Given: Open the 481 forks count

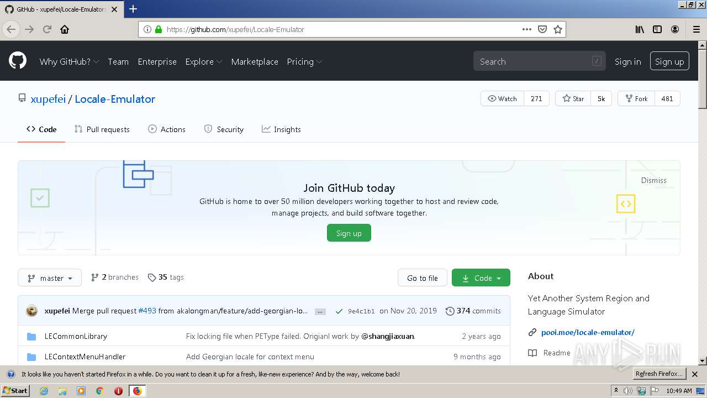Looking at the screenshot, I should pyautogui.click(x=667, y=98).
